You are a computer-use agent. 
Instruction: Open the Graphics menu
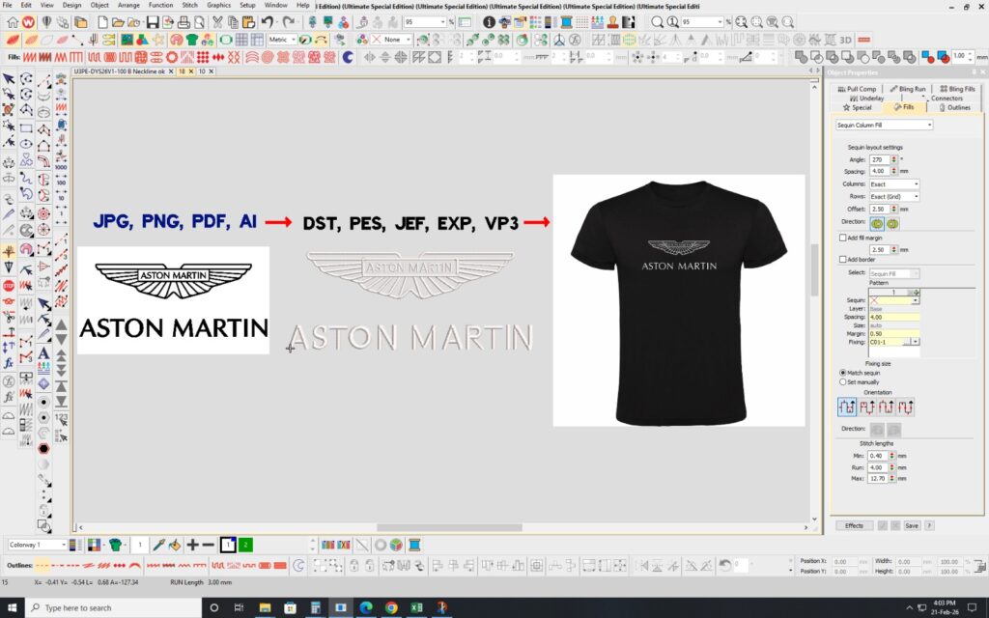point(219,5)
